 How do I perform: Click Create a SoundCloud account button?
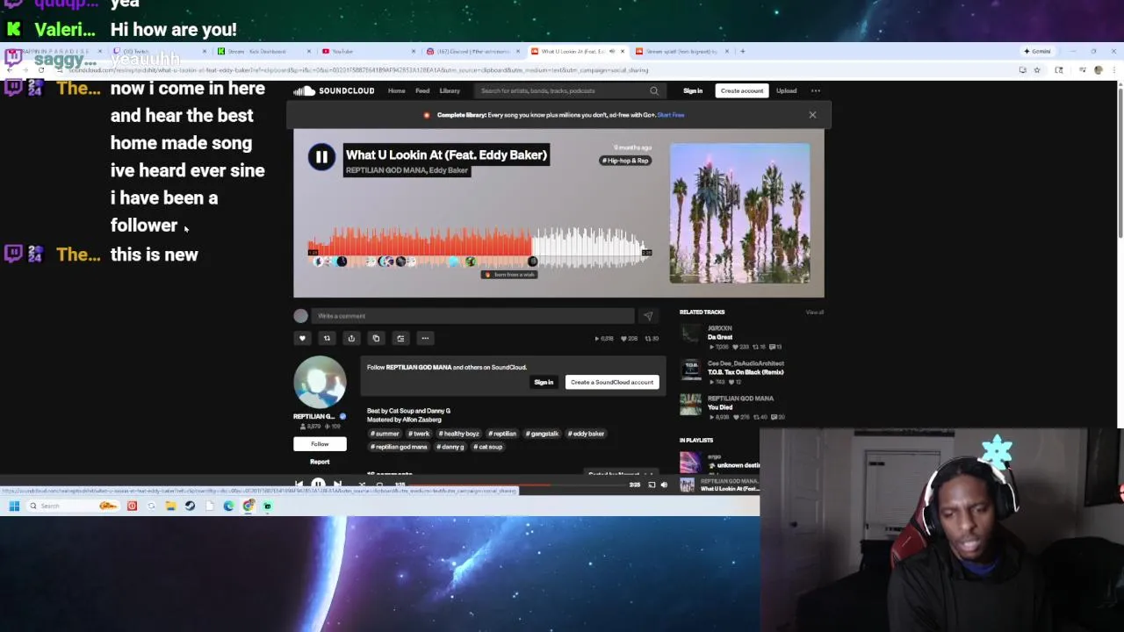coord(612,382)
